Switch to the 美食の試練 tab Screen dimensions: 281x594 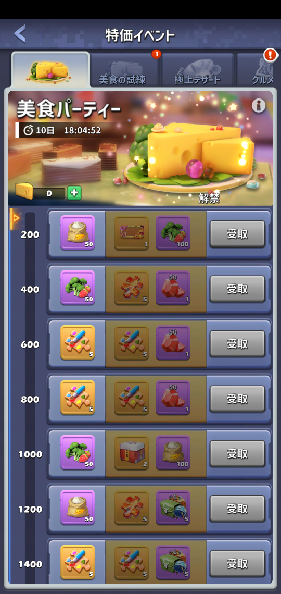tap(123, 70)
